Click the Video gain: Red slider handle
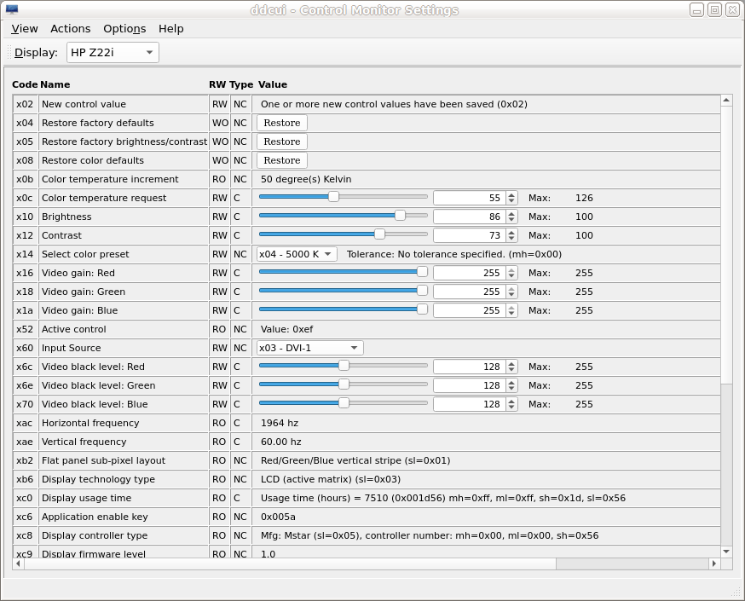This screenshot has height=601, width=745. [x=422, y=271]
